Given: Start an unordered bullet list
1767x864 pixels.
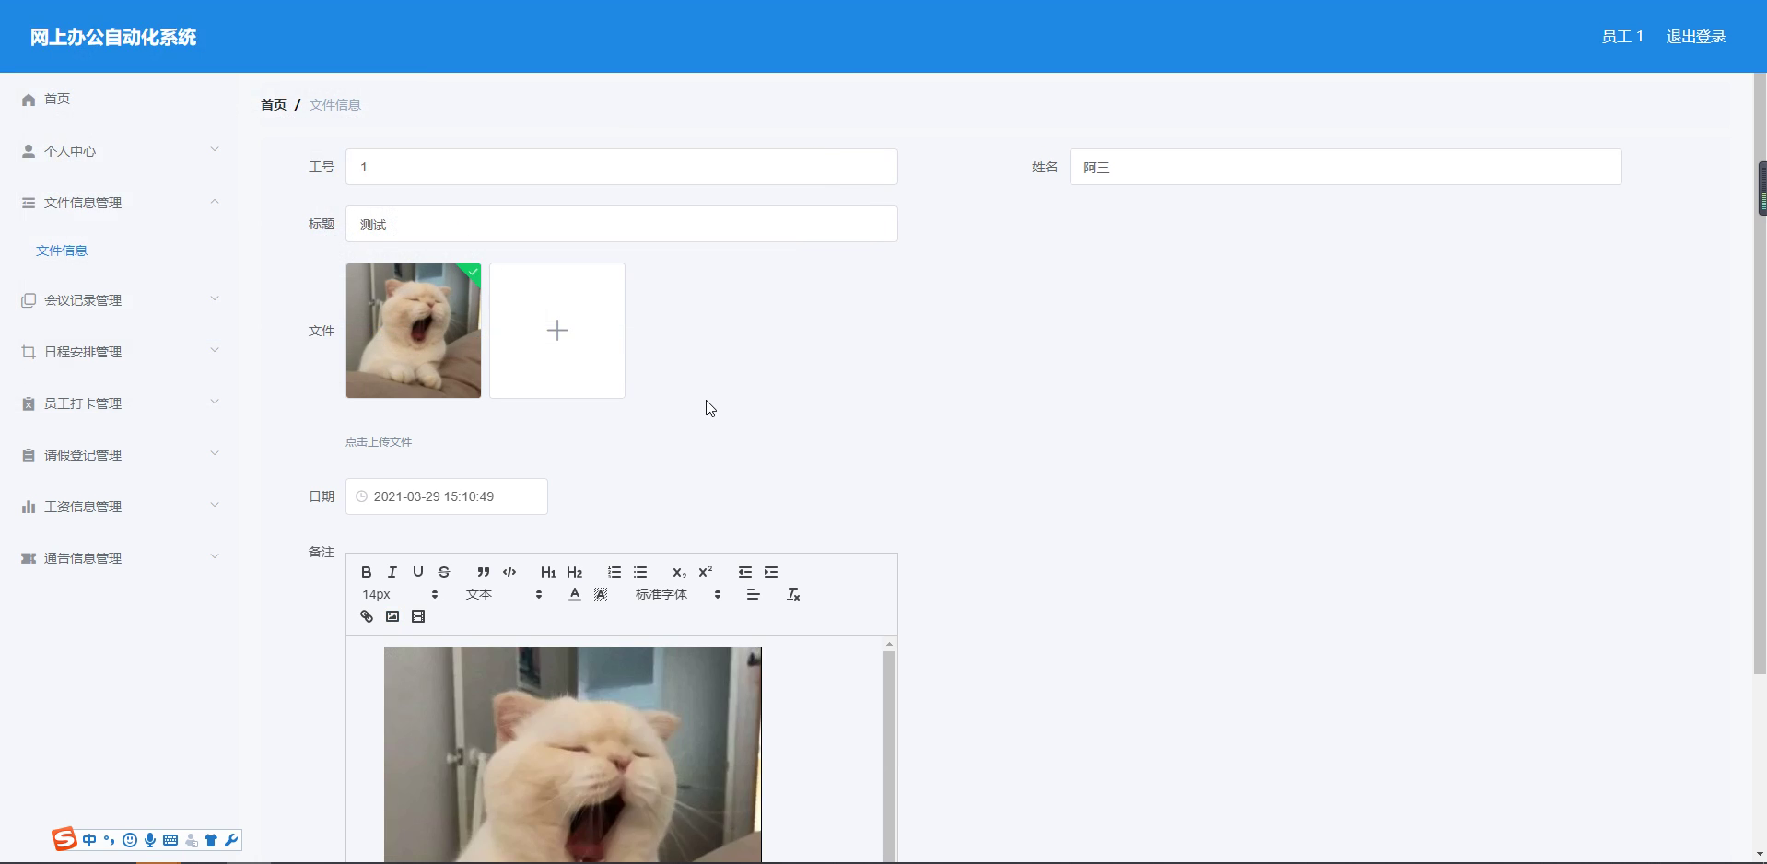Looking at the screenshot, I should pyautogui.click(x=639, y=572).
